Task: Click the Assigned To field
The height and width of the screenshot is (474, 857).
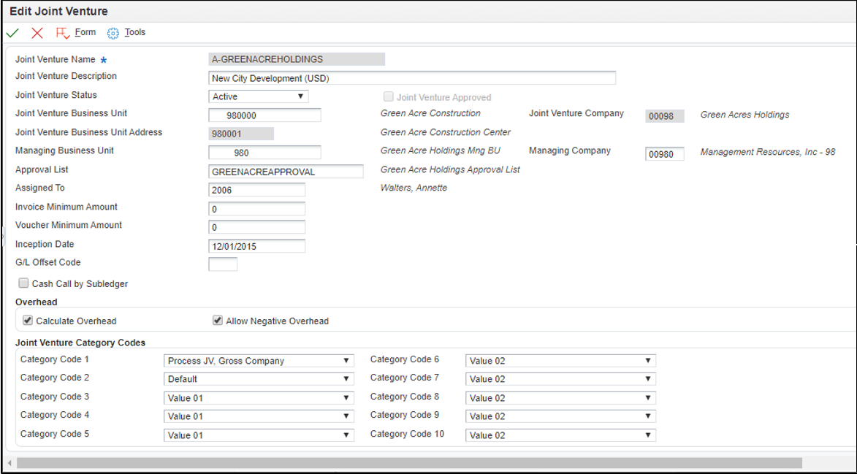Action: (x=257, y=190)
